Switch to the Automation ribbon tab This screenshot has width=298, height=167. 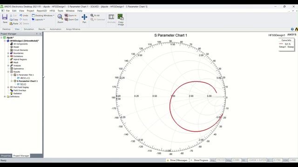[x=55, y=29]
